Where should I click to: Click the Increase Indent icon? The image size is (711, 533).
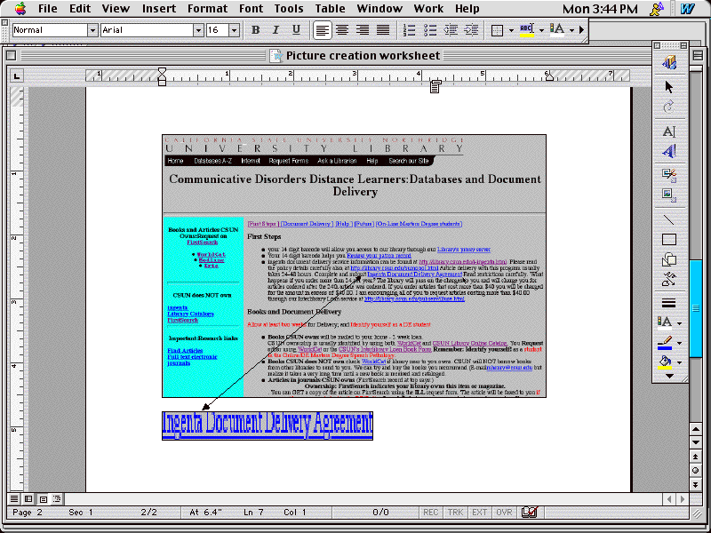pos(472,30)
